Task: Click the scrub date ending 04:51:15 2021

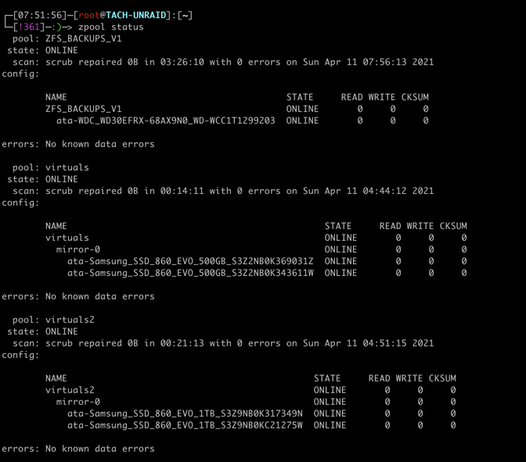Action: (x=368, y=343)
